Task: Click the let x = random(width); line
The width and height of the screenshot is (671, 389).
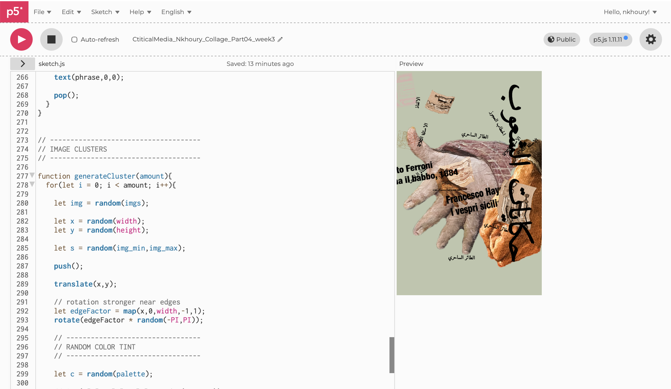Action: pyautogui.click(x=99, y=221)
